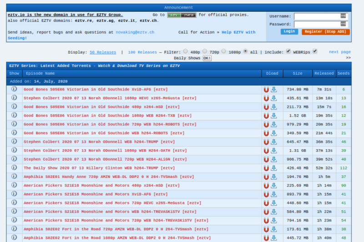364x242 pixels.
Task: Open info icon for Good Bones XviD-AFG row
Action: tap(14, 89)
